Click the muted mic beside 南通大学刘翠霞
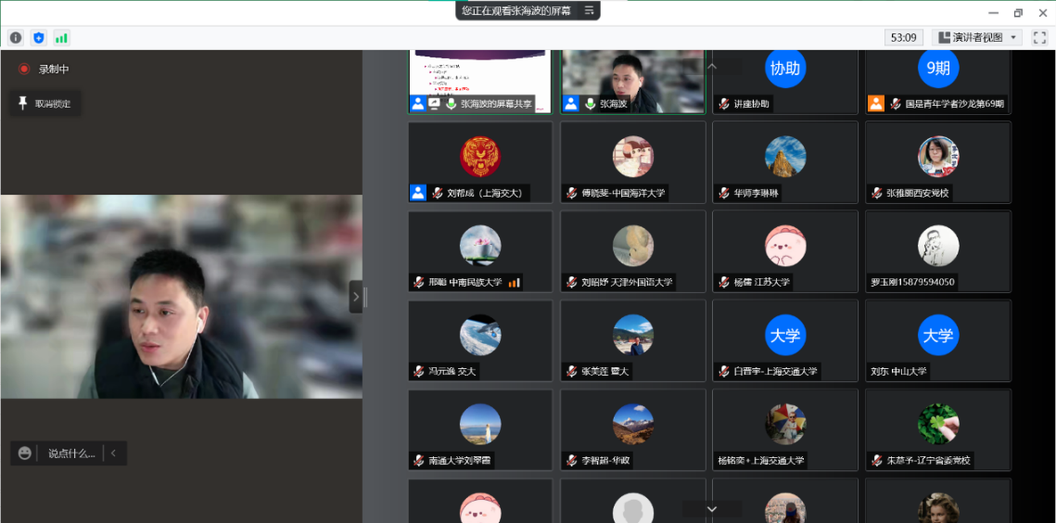Viewport: 1056px width, 523px height. point(419,461)
